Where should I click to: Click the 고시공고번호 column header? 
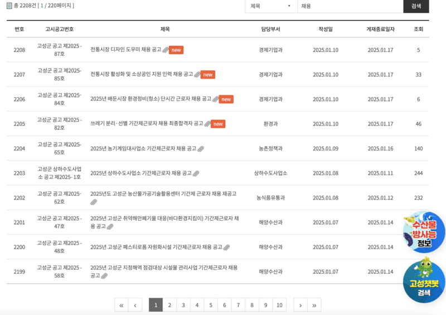point(60,29)
